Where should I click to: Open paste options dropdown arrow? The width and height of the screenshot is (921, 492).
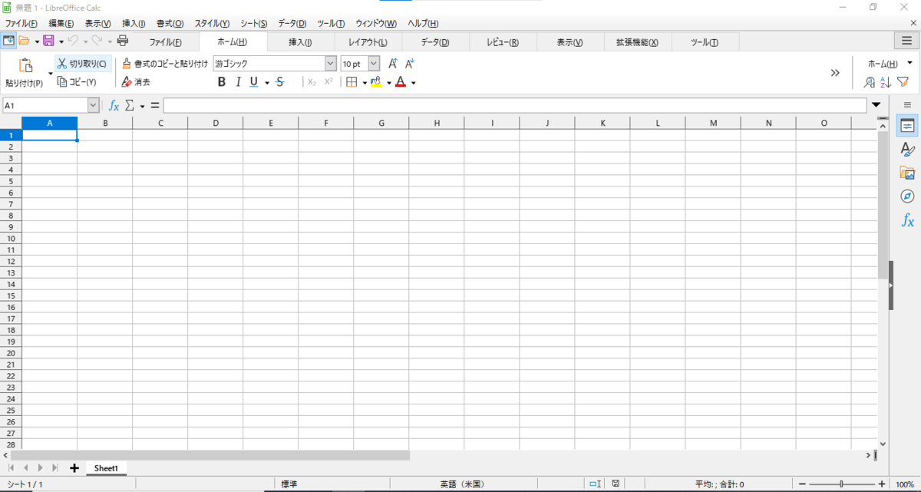click(x=50, y=74)
